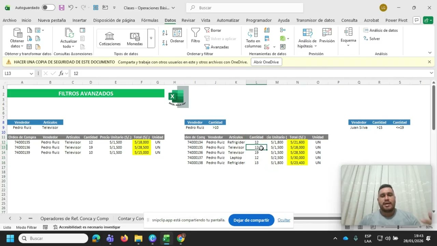Click Queries & Connections pane icon
Viewport: 437px width, 246px height.
coord(82,30)
